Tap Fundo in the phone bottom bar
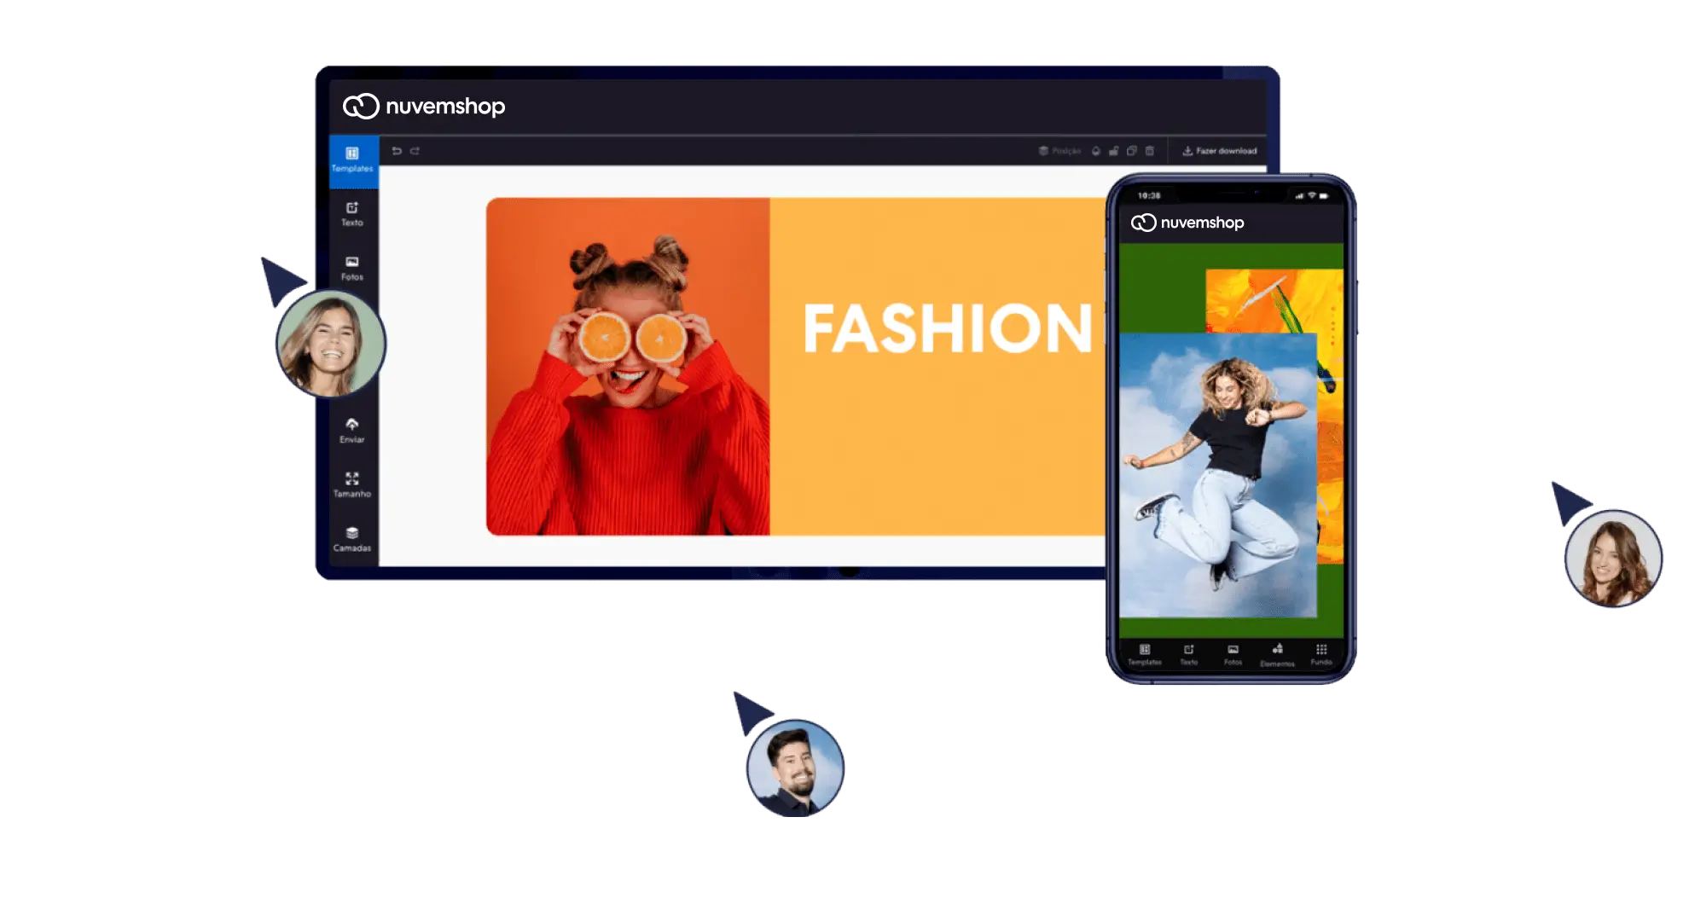This screenshot has width=1689, height=904. tap(1321, 655)
